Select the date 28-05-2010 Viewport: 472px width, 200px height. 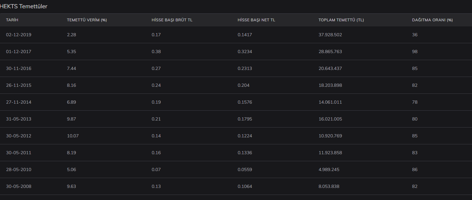18,169
